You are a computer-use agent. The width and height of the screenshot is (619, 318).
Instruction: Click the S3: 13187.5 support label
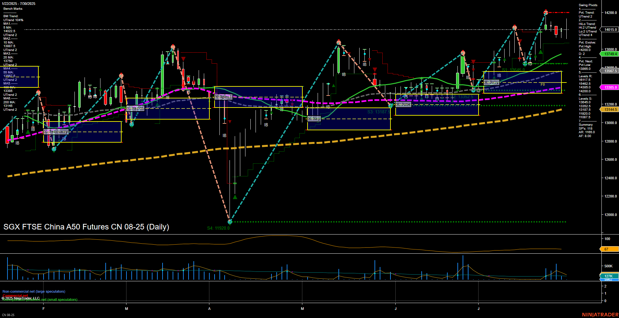379,112
